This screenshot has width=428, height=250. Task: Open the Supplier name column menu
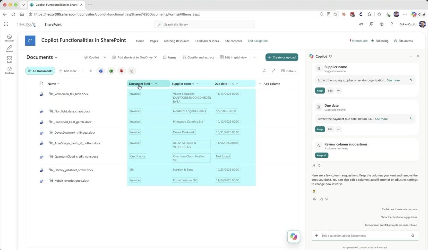pyautogui.click(x=198, y=84)
